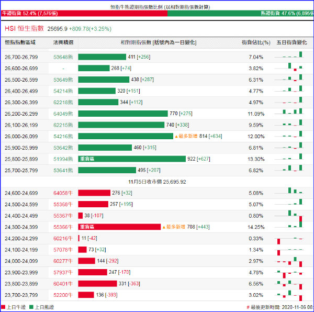Click the index change +809.78(+3.25%)

pyautogui.click(x=90, y=29)
